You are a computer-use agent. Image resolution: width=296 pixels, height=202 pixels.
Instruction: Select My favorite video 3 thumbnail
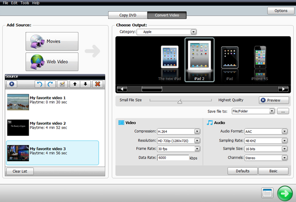18,153
